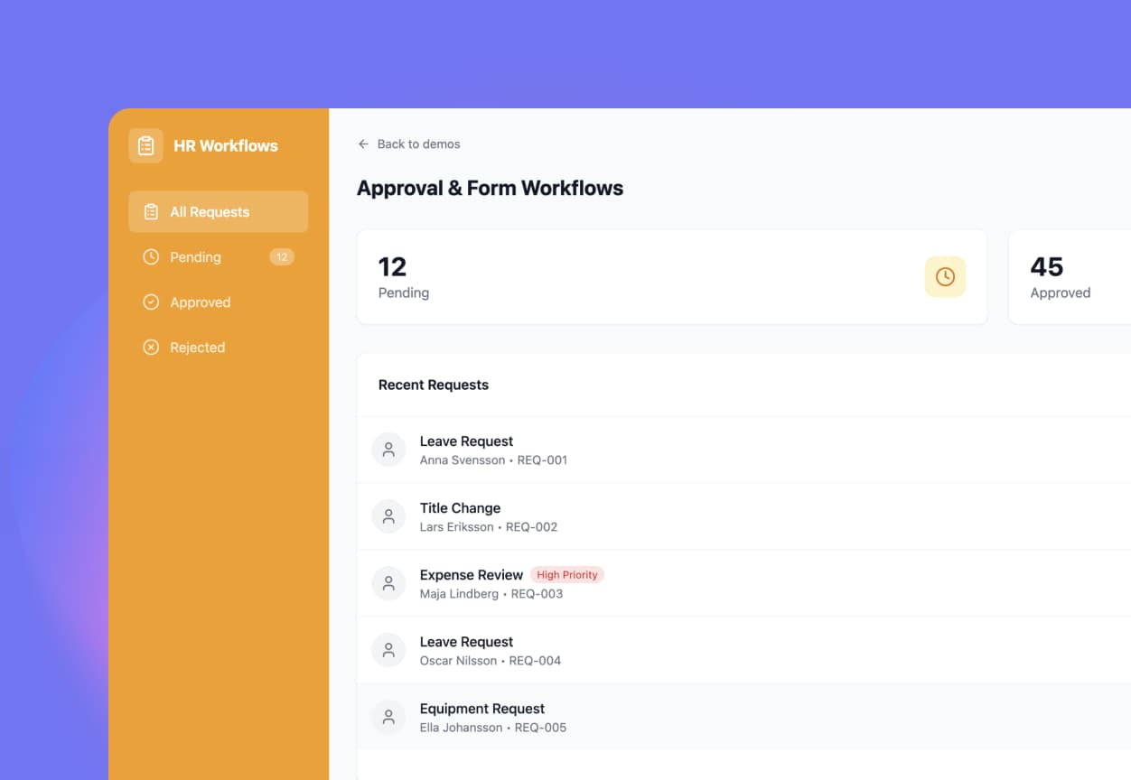The image size is (1131, 780).
Task: Click the Approval & Form Workflows heading
Action: pyautogui.click(x=491, y=188)
